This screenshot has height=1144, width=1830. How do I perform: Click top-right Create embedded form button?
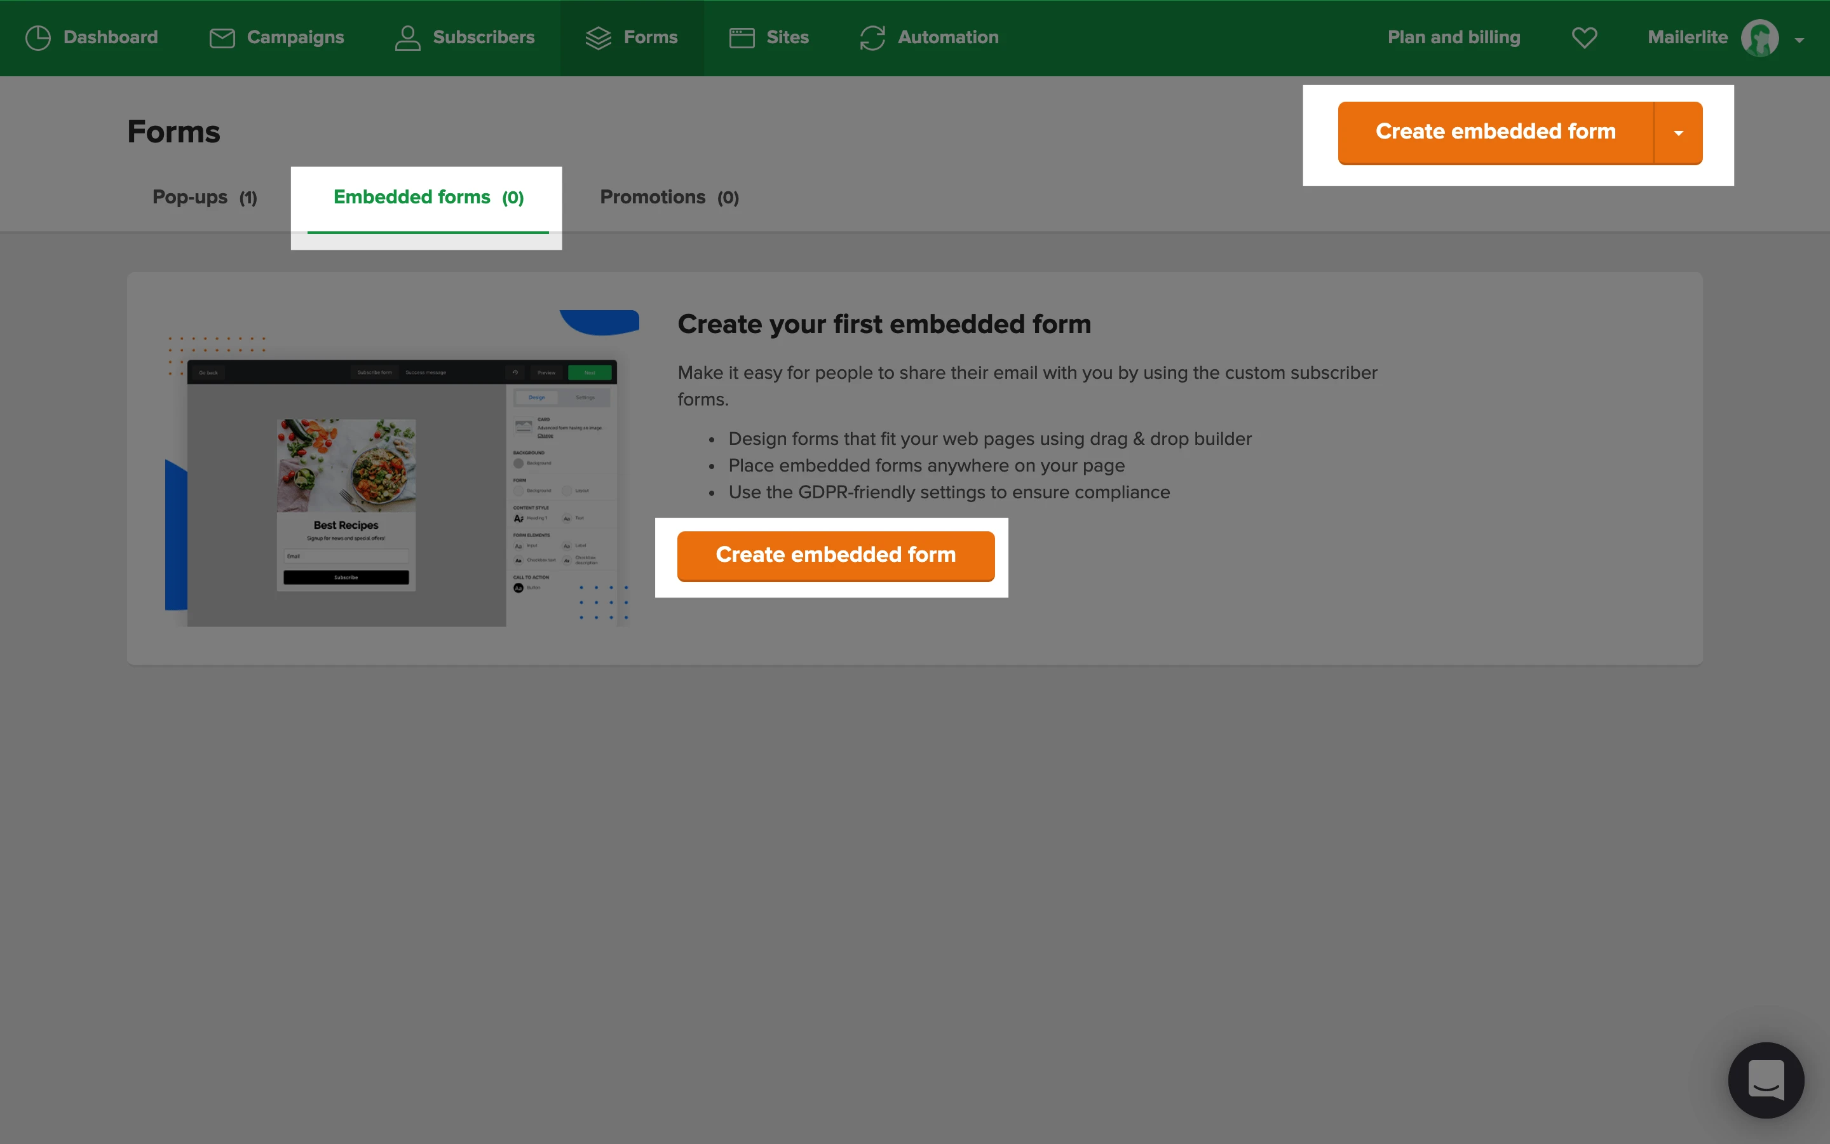click(1495, 132)
